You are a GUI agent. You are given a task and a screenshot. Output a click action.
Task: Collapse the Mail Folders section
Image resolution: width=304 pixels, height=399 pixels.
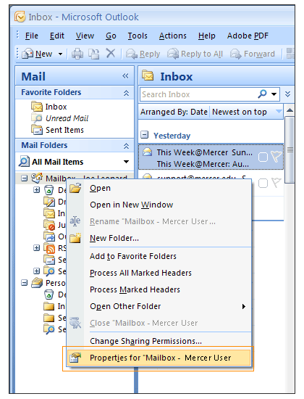(126, 146)
